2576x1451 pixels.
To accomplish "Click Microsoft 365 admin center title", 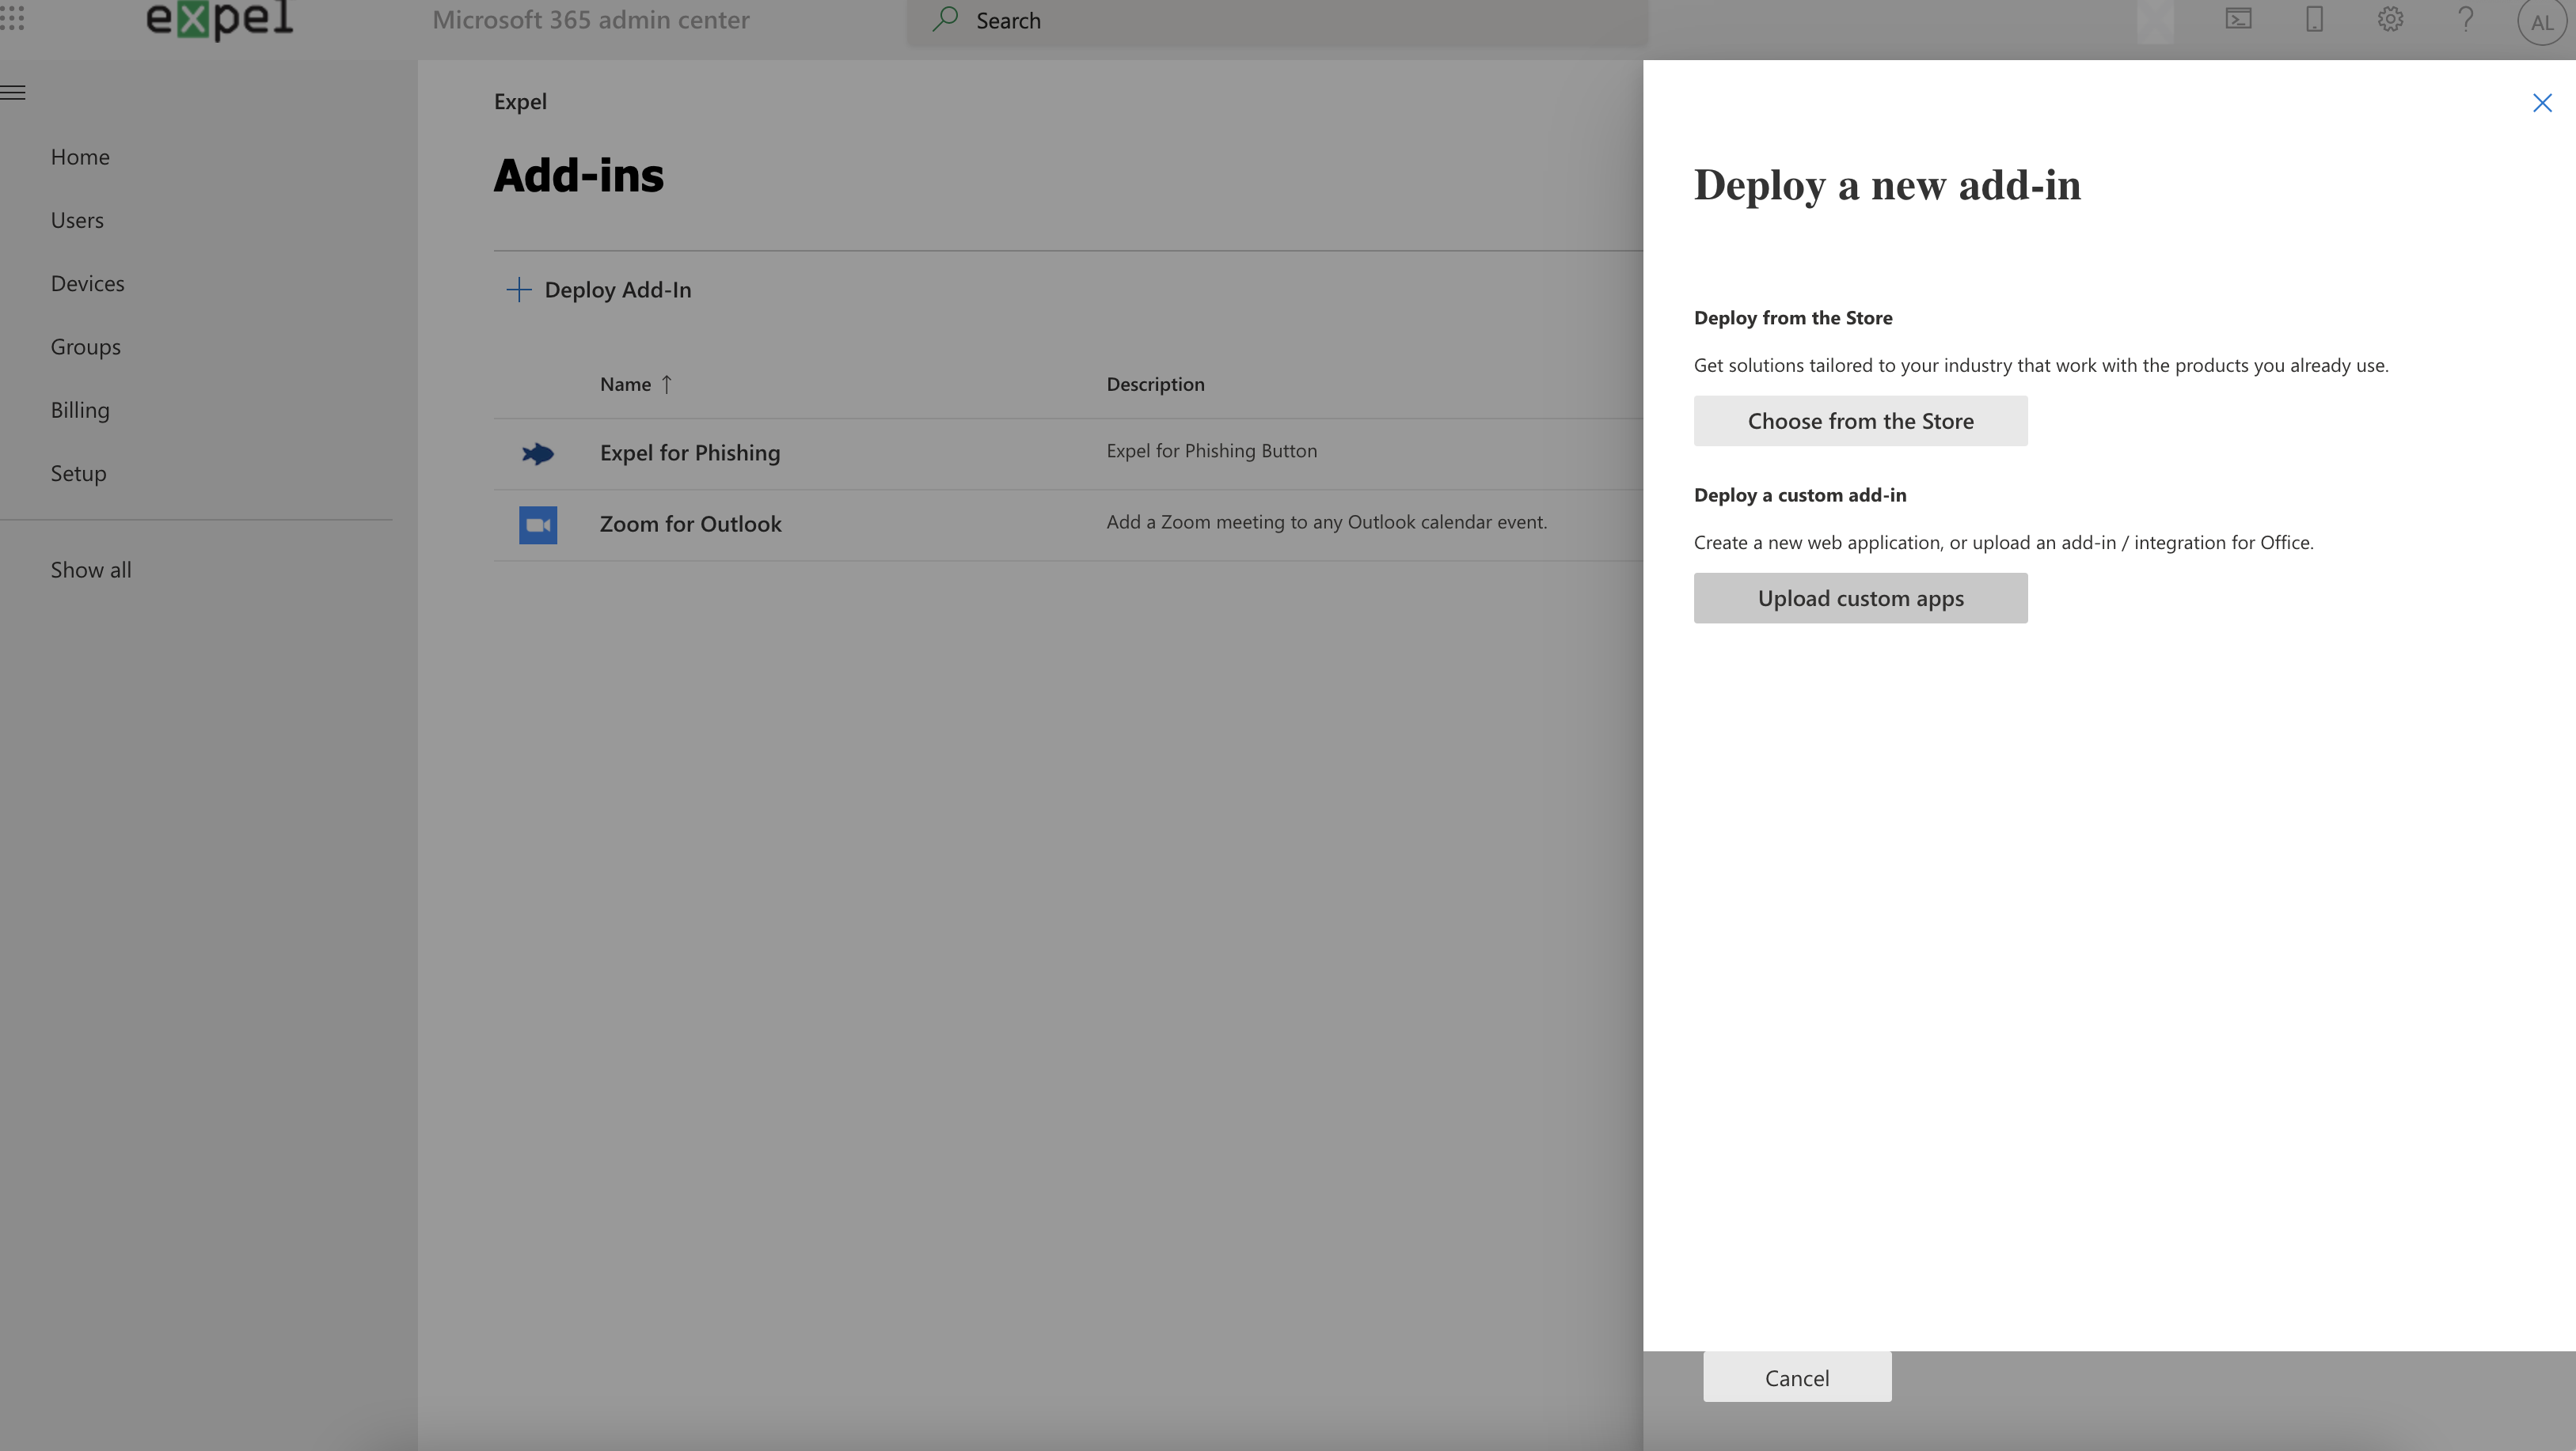I will (x=590, y=19).
